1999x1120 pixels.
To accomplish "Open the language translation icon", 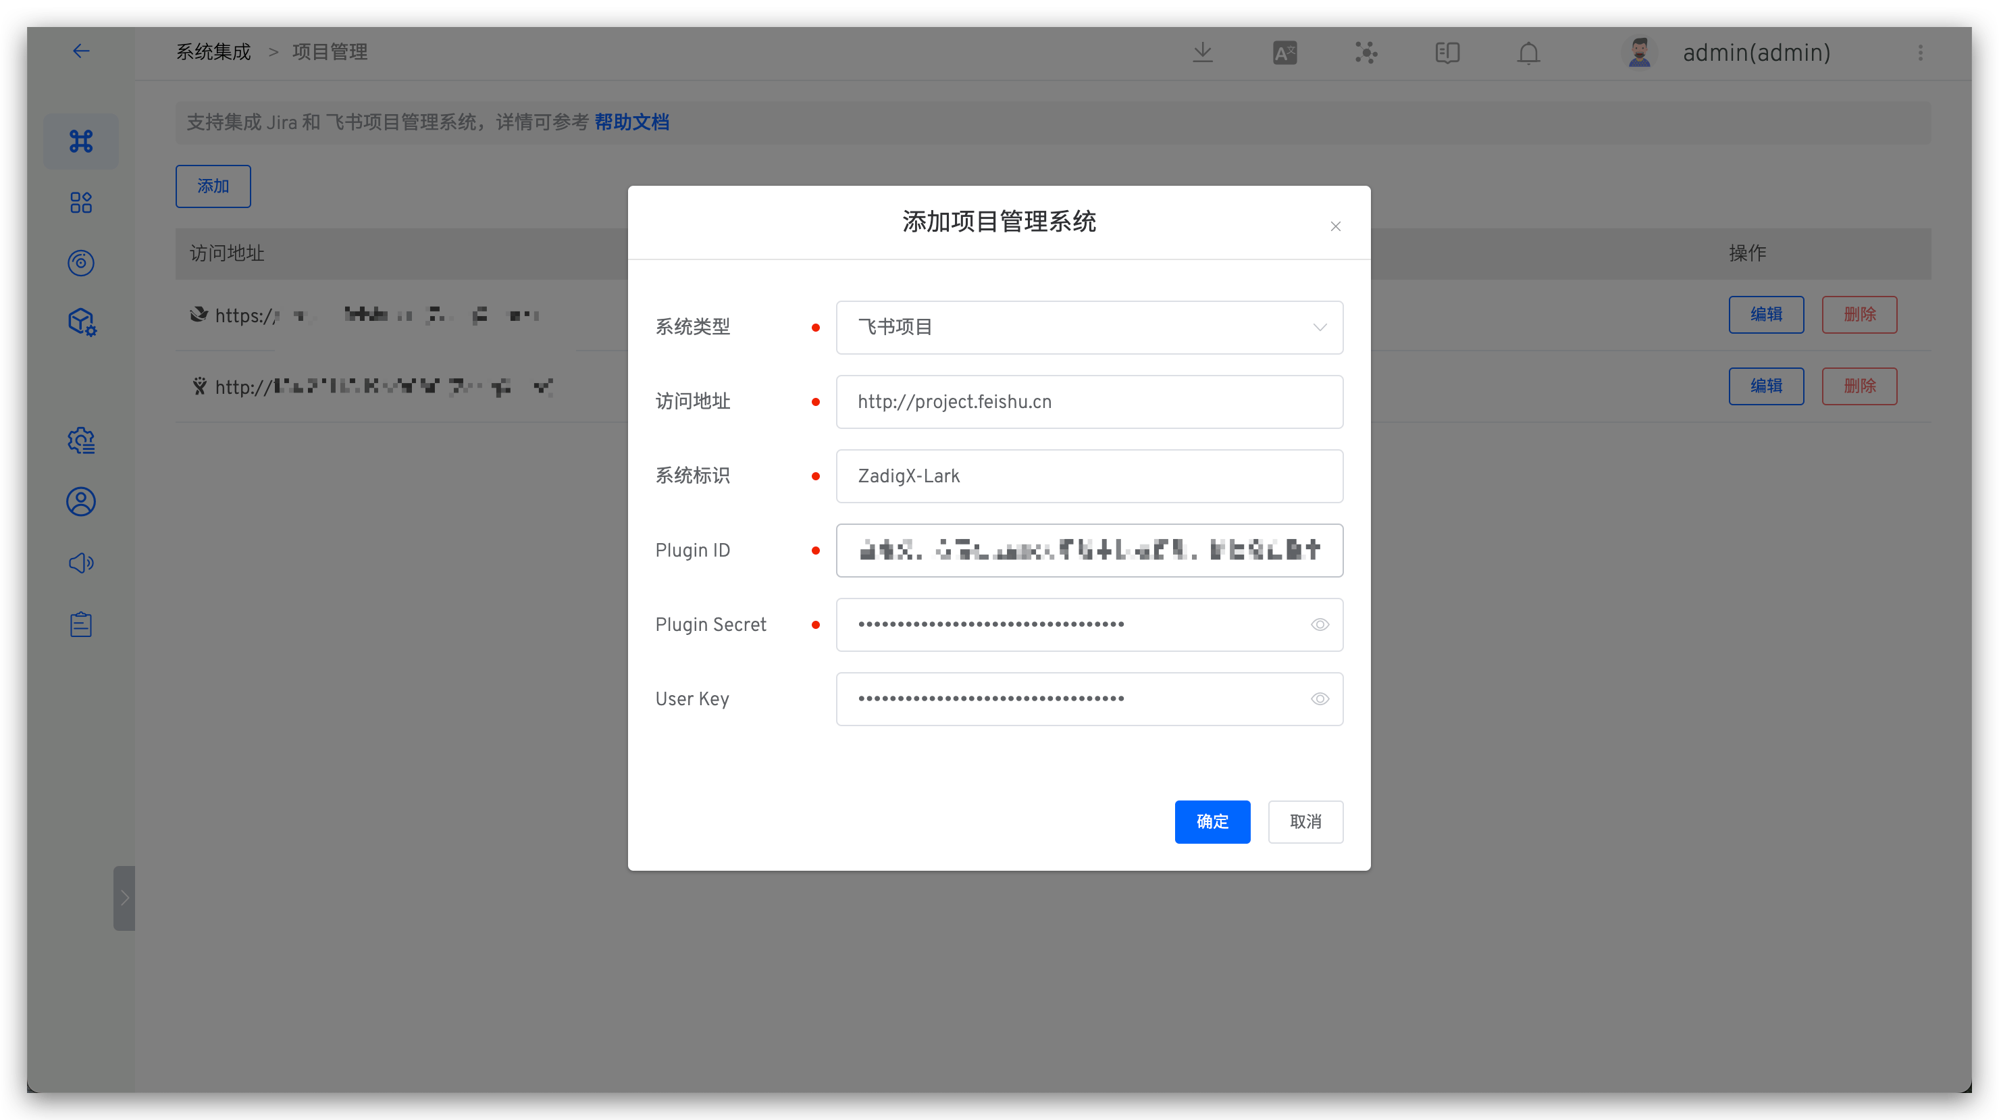I will 1284,53.
